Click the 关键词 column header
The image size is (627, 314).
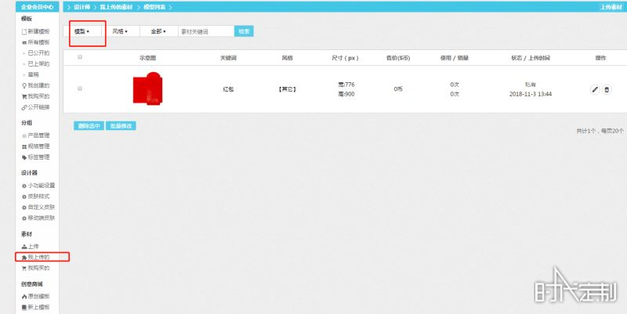(228, 58)
